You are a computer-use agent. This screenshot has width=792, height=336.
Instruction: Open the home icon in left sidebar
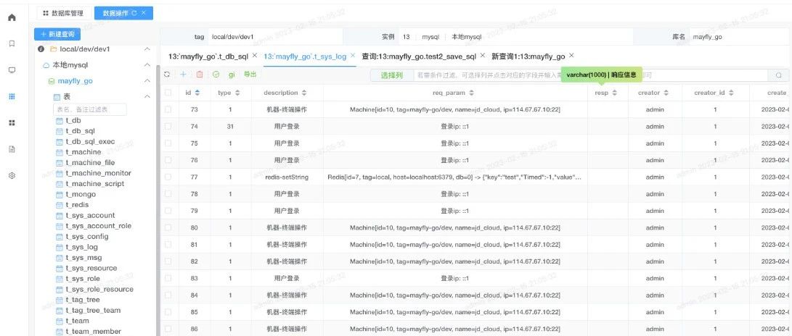tap(12, 17)
